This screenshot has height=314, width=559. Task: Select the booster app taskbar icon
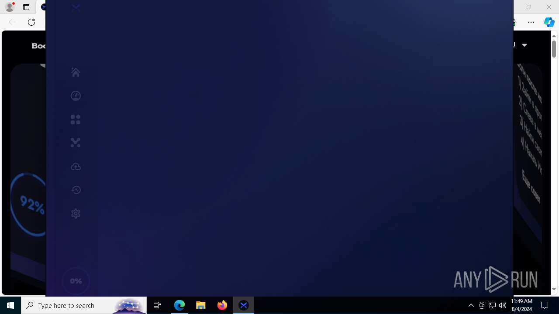tap(244, 305)
